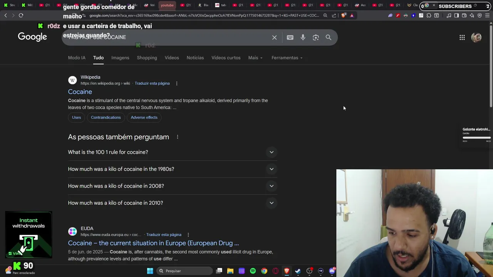493x277 pixels.
Task: Open Task View on the taskbar
Action: [219, 271]
